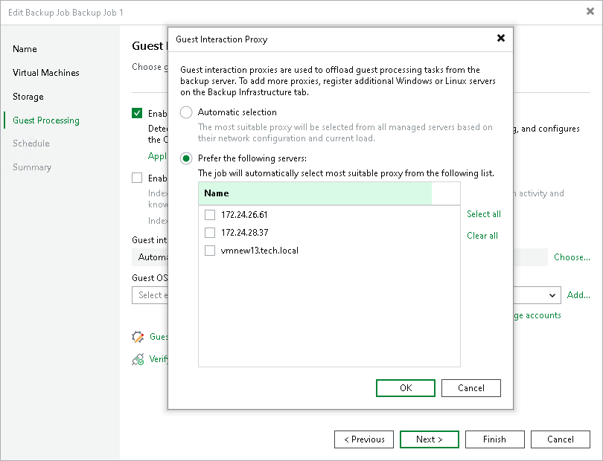Open the Name wizard step
This screenshot has width=603, height=461.
[25, 49]
